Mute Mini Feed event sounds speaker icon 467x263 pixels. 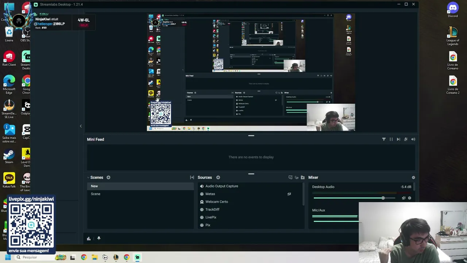tap(413, 139)
